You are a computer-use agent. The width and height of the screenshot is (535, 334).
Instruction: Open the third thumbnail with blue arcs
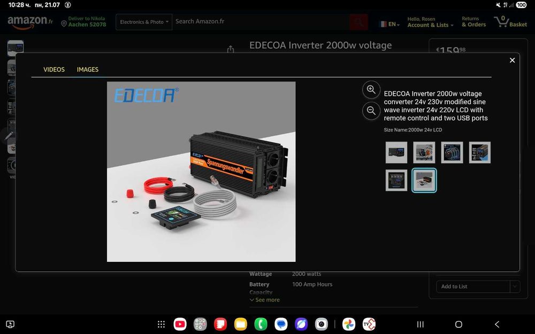(452, 152)
